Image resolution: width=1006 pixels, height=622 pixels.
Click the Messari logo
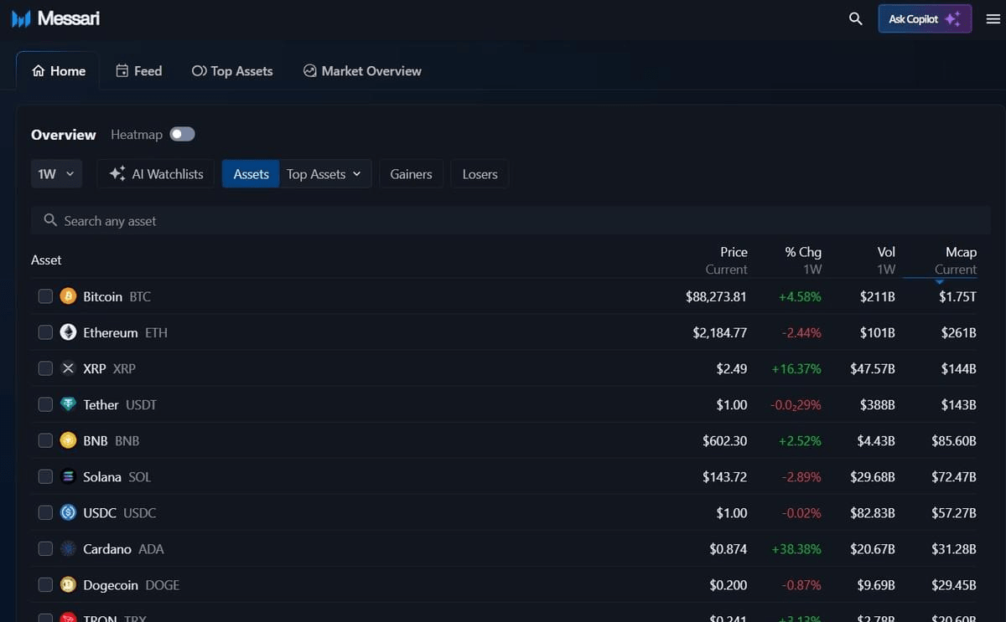[55, 18]
